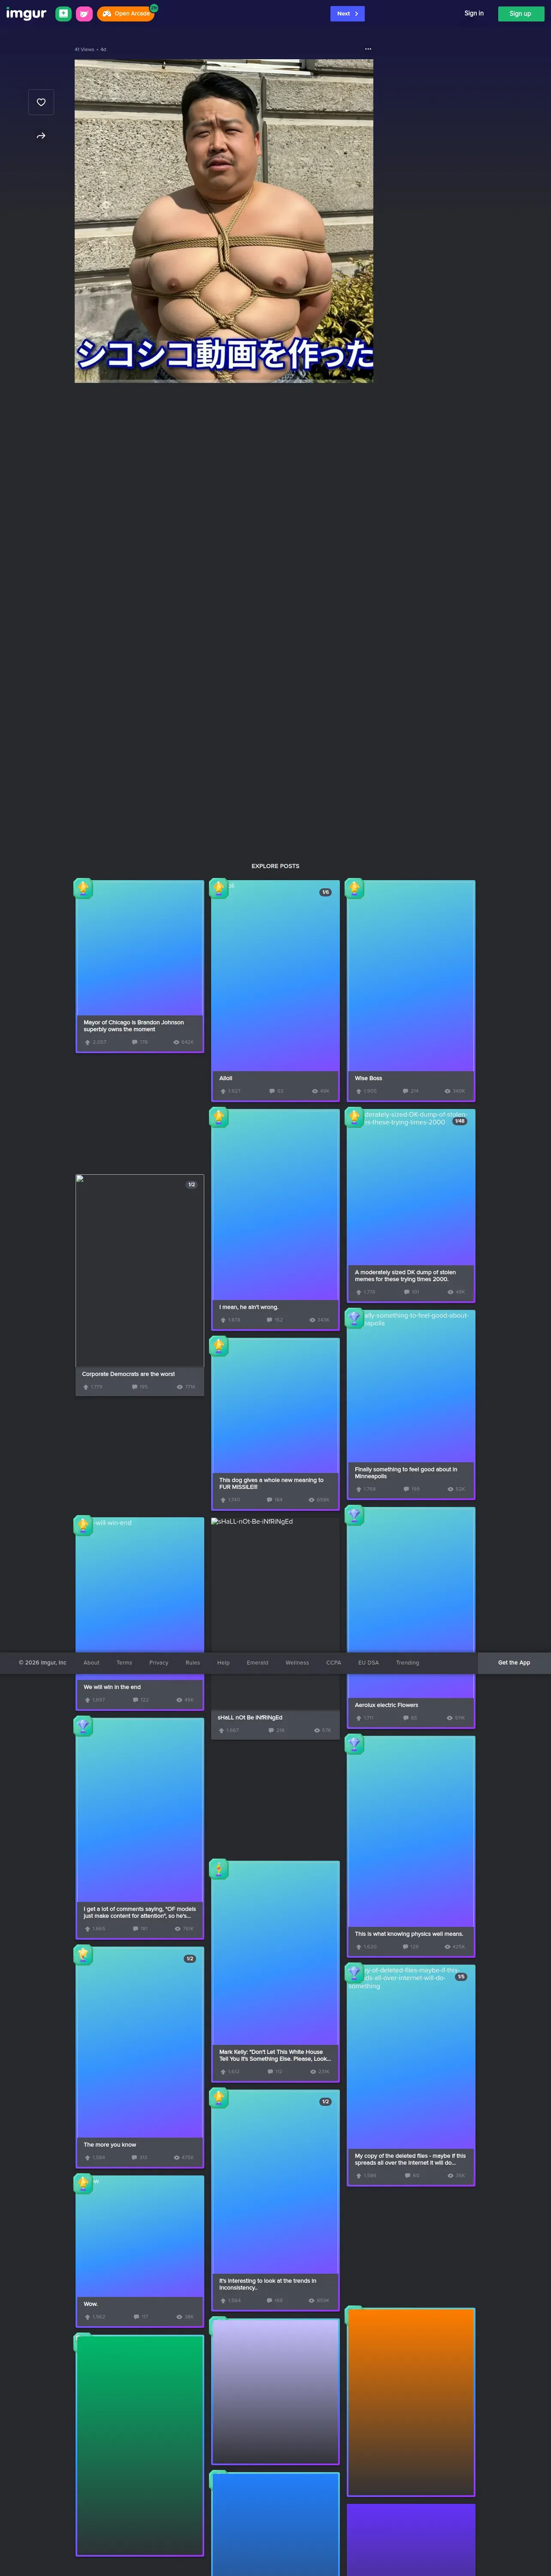The height and width of the screenshot is (2576, 551).
Task: Upvote the FUR MISSILE dog post
Action: pyautogui.click(x=223, y=1500)
